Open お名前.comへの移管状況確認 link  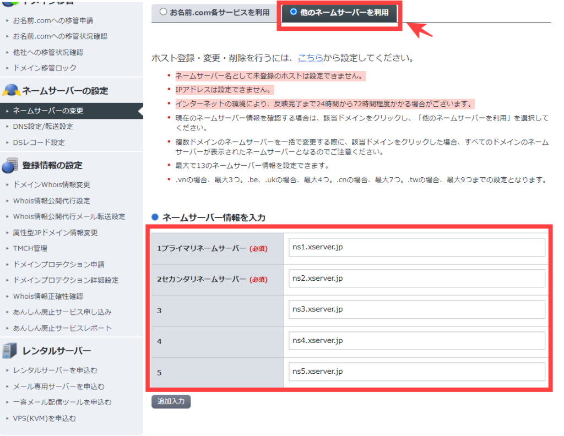(x=60, y=36)
